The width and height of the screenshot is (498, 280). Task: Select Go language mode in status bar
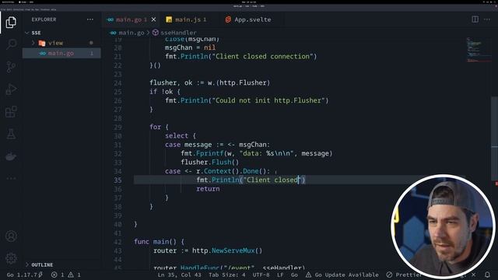pyautogui.click(x=294, y=275)
